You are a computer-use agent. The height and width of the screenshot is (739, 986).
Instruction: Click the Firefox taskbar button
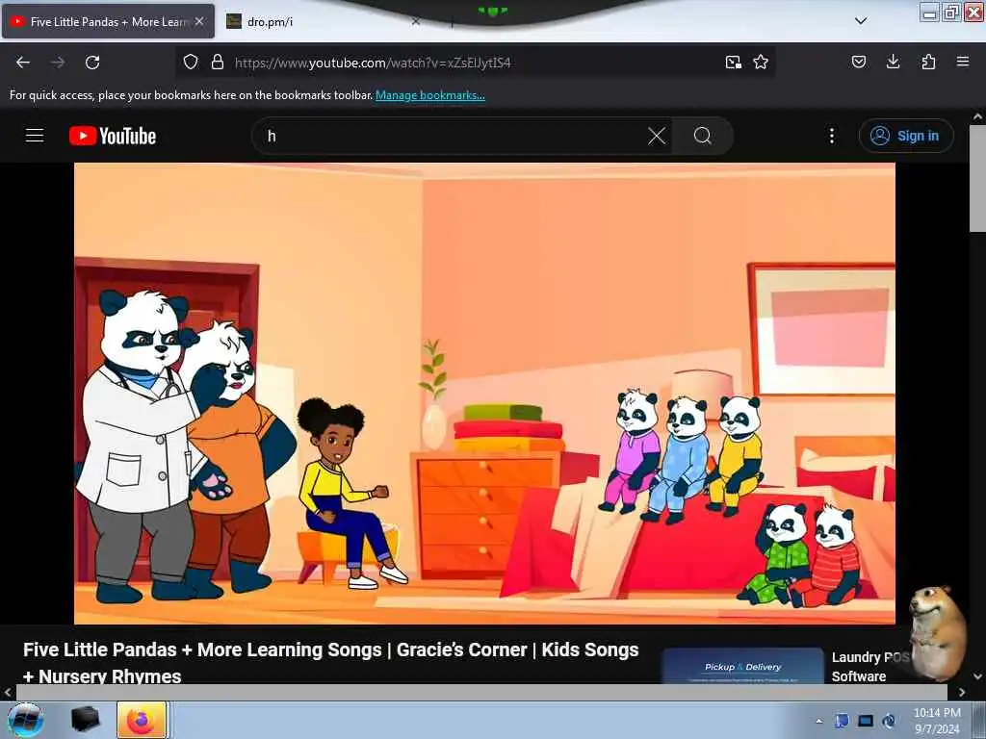(x=142, y=720)
